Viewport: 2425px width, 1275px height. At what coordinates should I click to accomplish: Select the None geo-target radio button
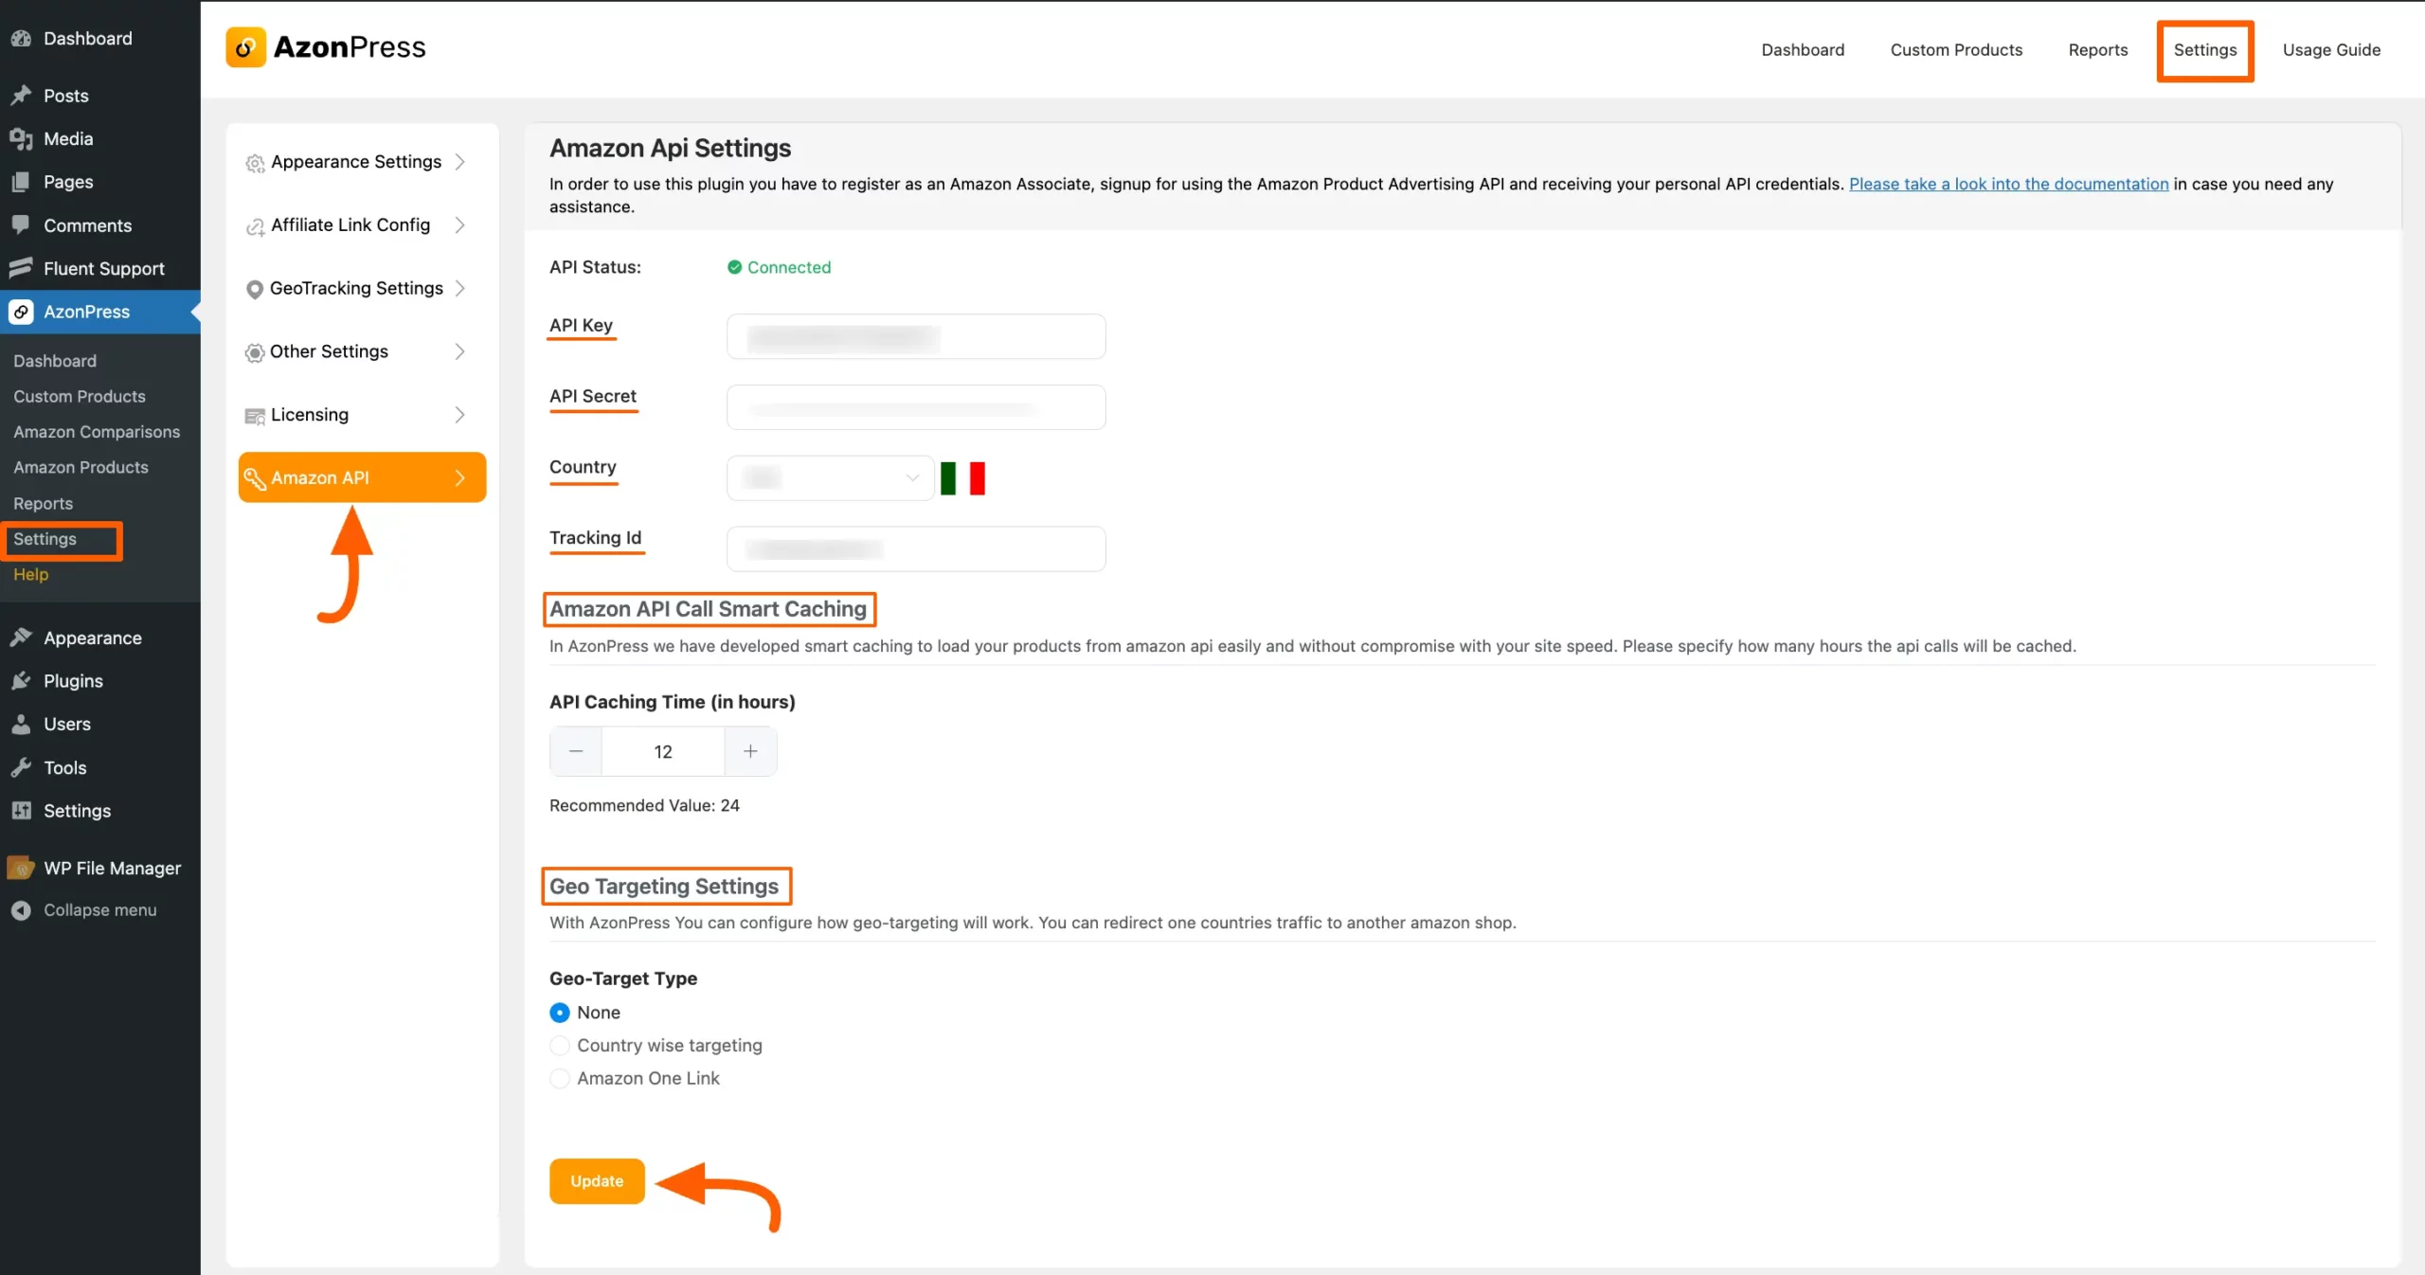click(560, 1013)
